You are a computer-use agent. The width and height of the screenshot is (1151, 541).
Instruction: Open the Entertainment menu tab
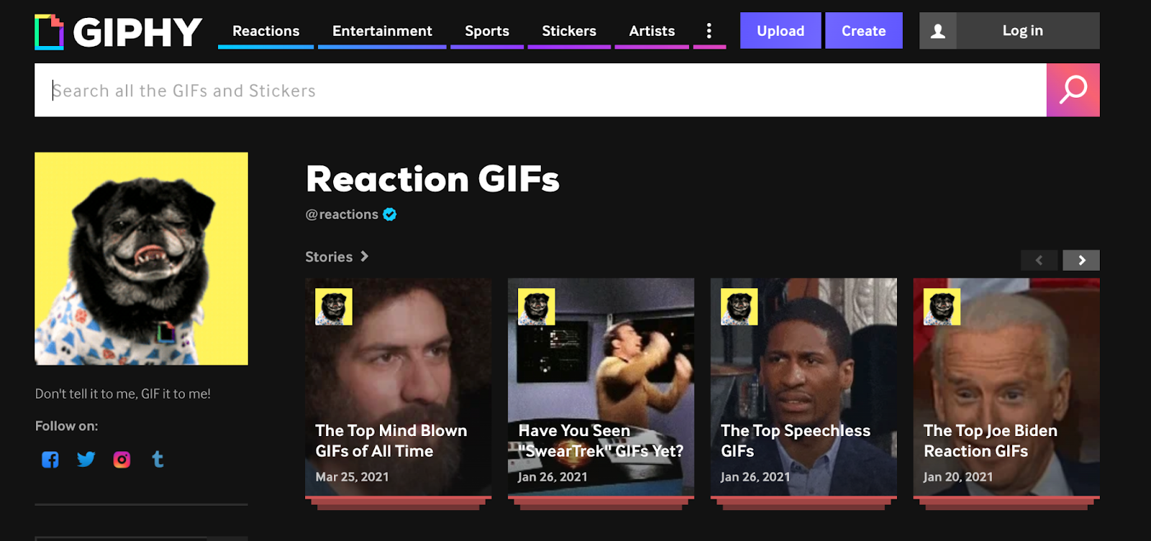coord(382,31)
